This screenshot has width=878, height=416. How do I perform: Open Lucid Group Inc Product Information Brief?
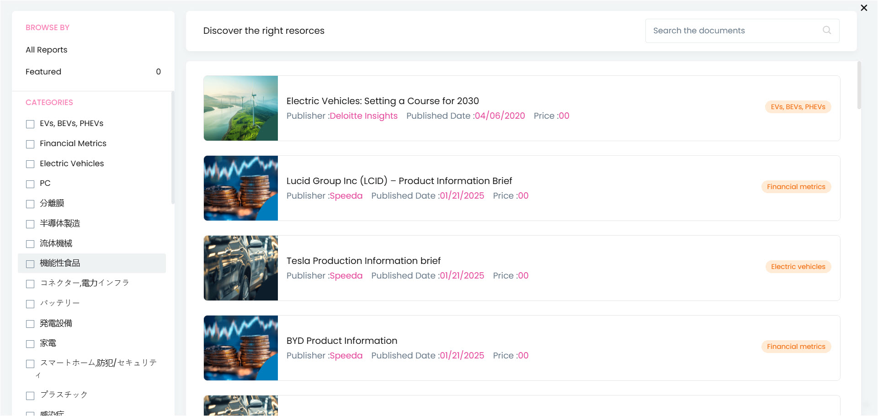click(399, 181)
